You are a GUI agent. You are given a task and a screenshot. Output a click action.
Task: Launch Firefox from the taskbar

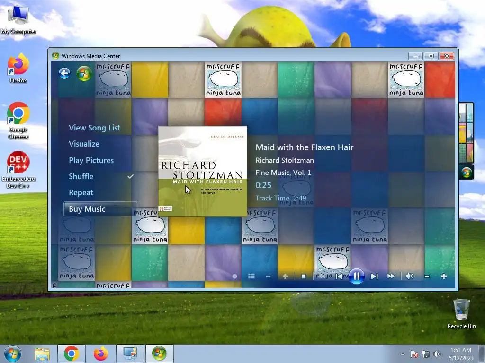click(101, 354)
